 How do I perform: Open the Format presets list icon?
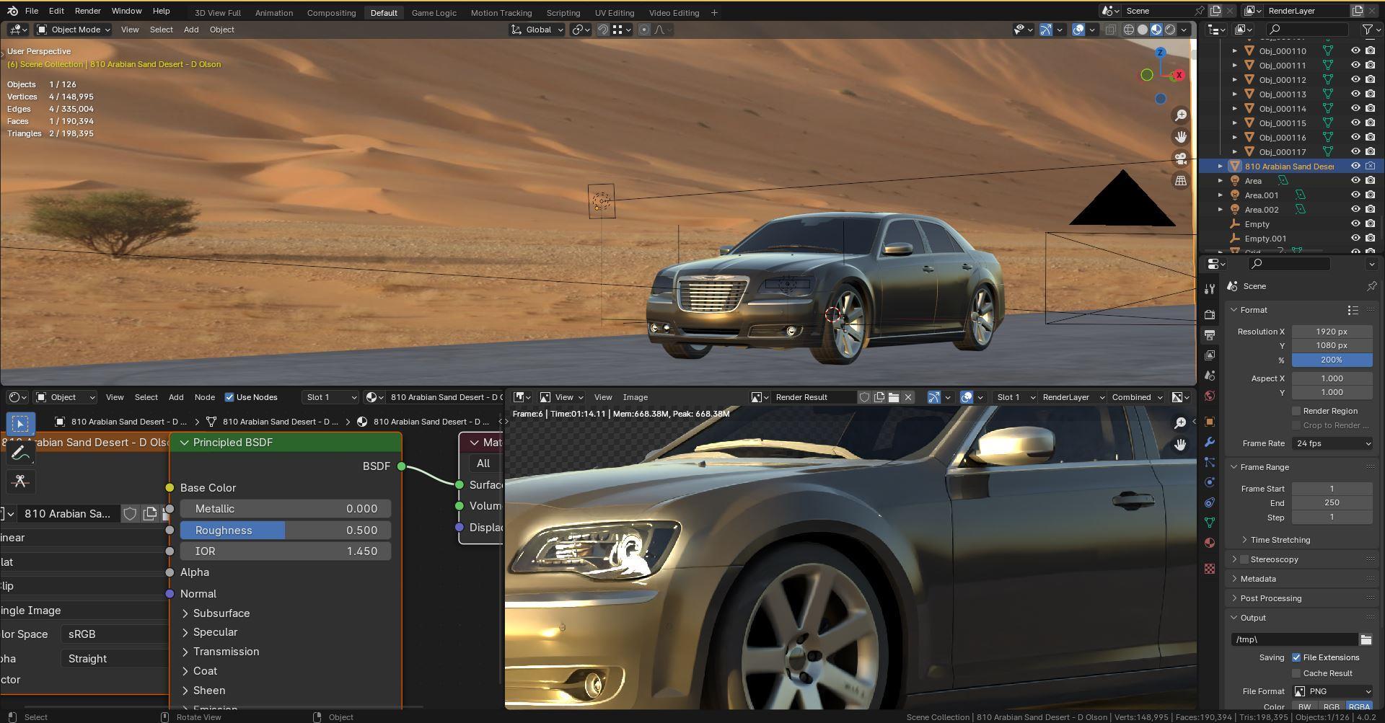(x=1353, y=310)
